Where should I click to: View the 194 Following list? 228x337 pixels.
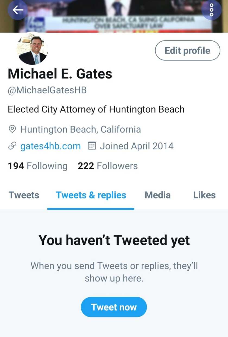(x=37, y=166)
